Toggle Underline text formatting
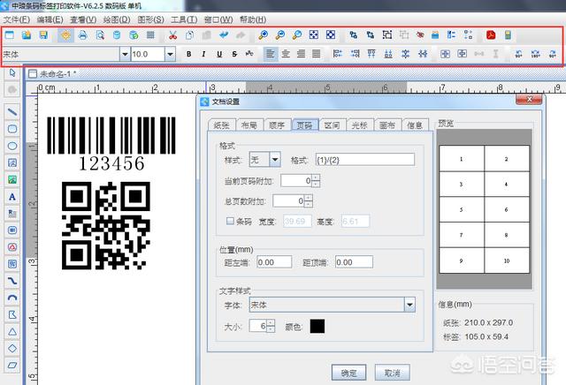 [219, 54]
